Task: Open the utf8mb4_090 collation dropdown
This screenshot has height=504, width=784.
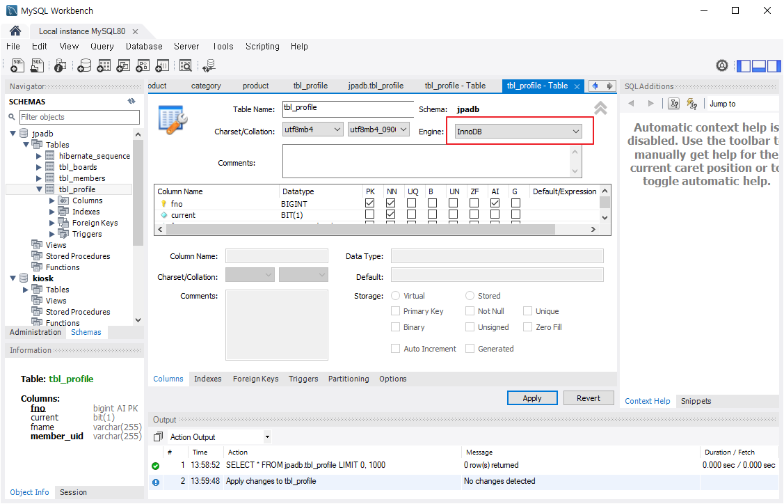Action: tap(378, 129)
